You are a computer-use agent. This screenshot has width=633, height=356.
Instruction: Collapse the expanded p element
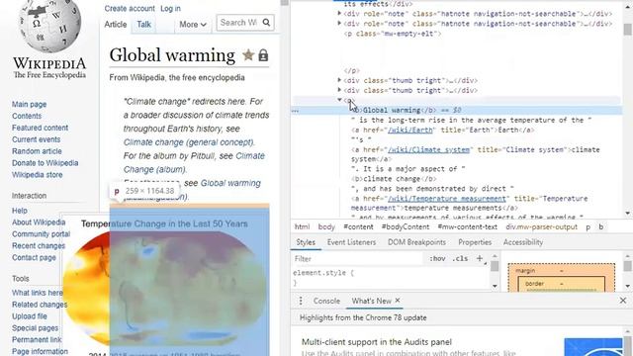coord(339,100)
